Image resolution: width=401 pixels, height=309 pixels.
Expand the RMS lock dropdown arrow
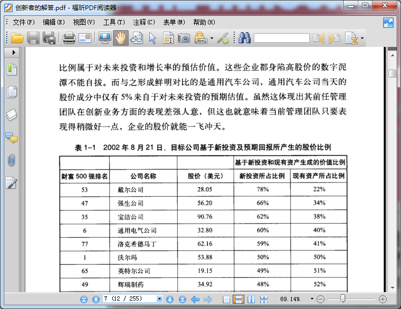point(212,38)
